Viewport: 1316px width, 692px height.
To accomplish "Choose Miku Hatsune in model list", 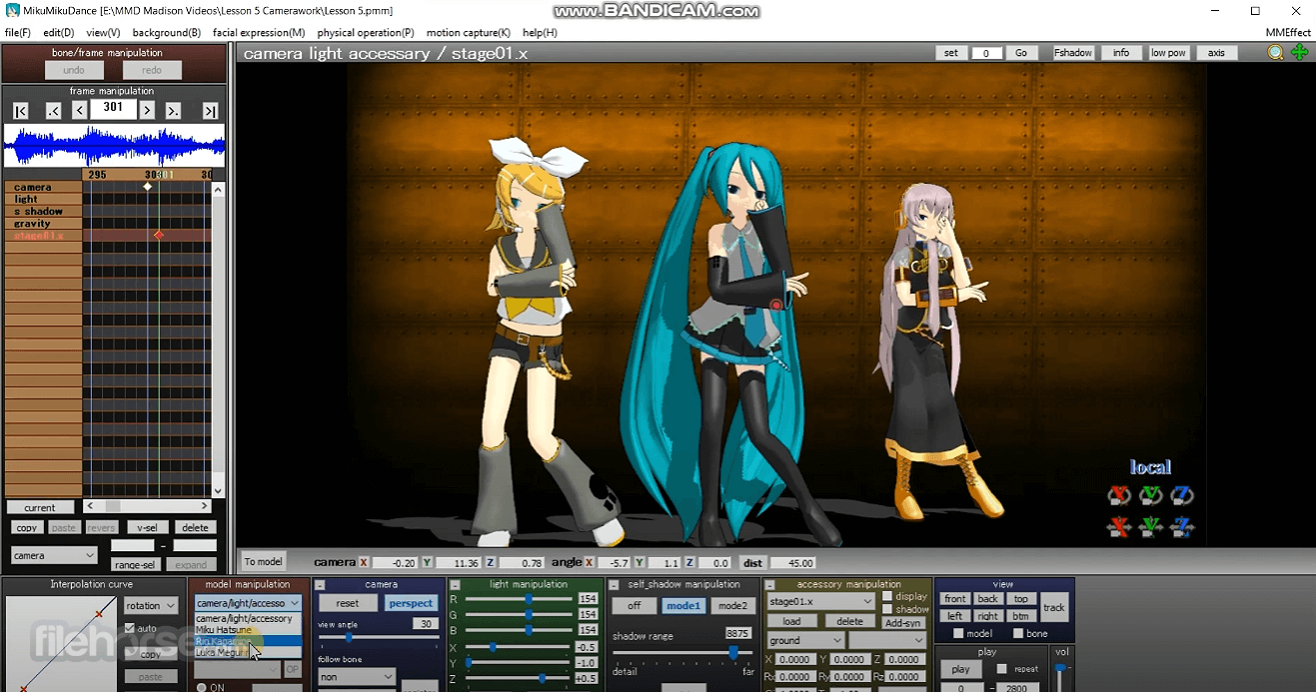I will 248,629.
